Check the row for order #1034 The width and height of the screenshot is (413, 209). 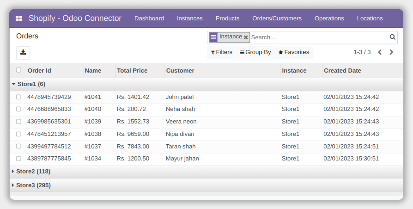pos(18,159)
